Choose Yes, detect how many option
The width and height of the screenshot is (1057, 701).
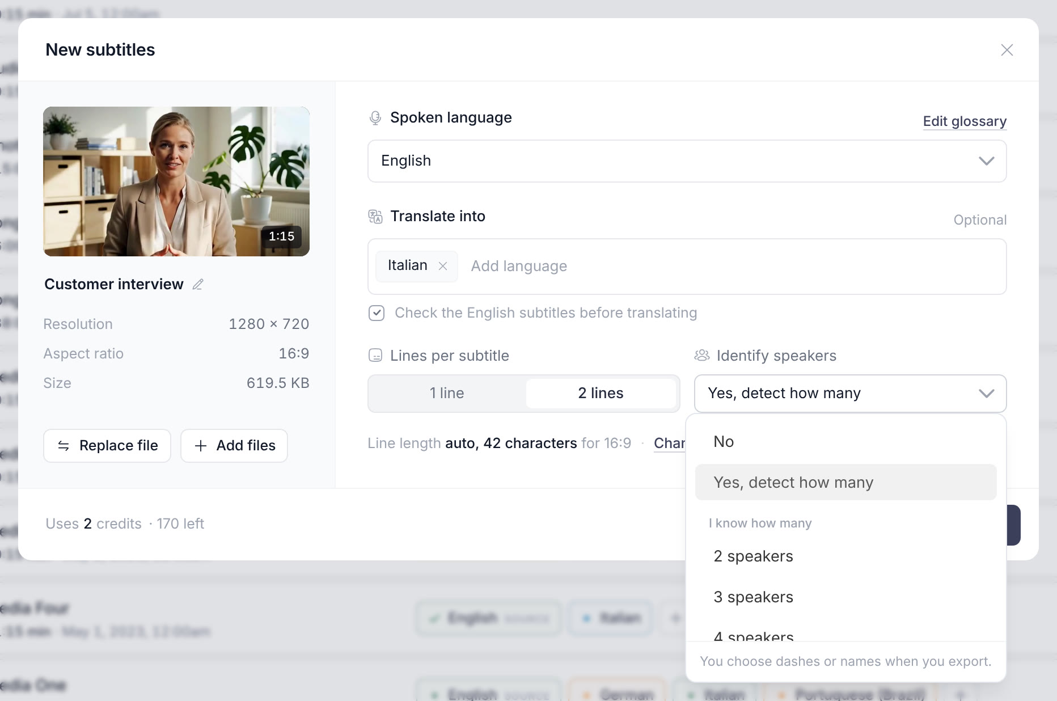pos(845,482)
